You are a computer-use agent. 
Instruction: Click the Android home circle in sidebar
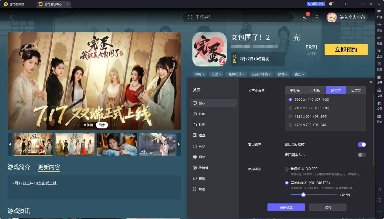(x=379, y=200)
